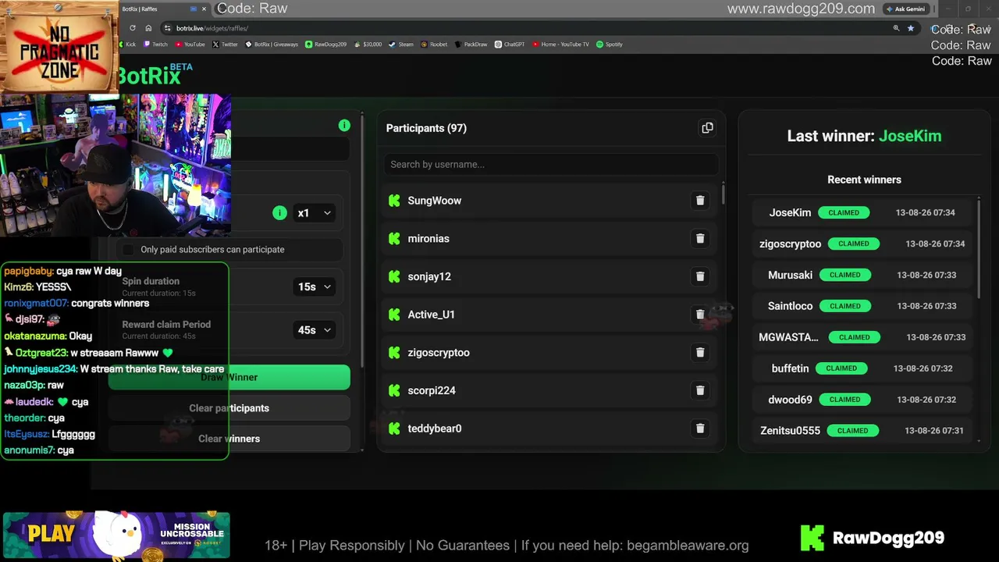Click the Mission Uncrossable Play banner
The image size is (999, 562).
tap(116, 535)
